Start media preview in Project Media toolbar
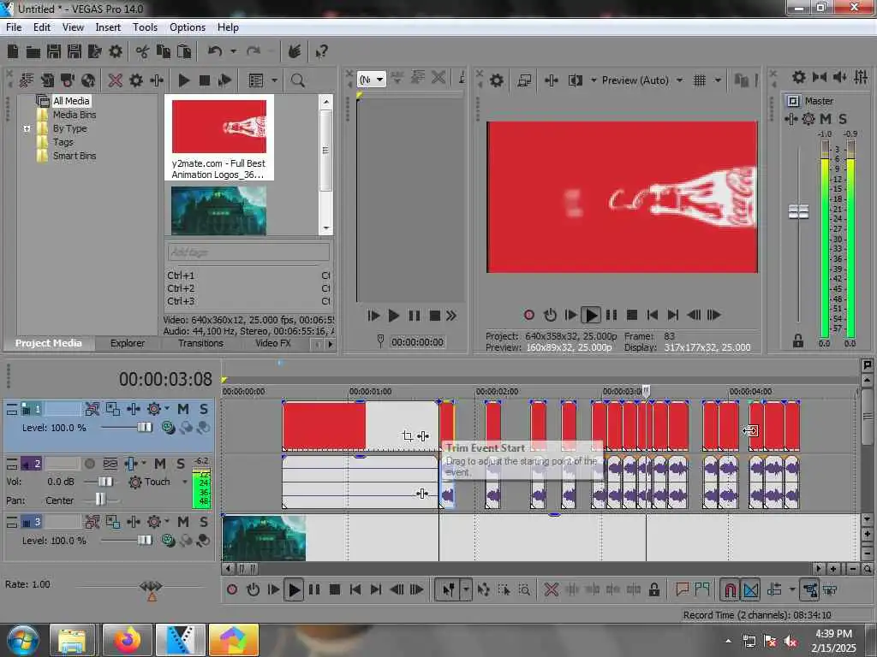877x657 pixels. point(183,80)
